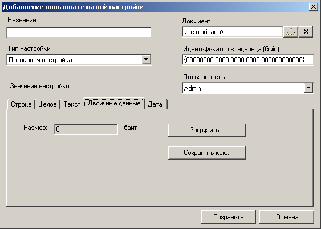This screenshot has width=321, height=229.
Task: Click Загрузить... button
Action: [x=207, y=130]
